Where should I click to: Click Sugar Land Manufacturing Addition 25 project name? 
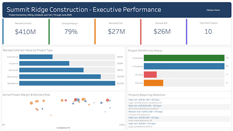point(145,103)
